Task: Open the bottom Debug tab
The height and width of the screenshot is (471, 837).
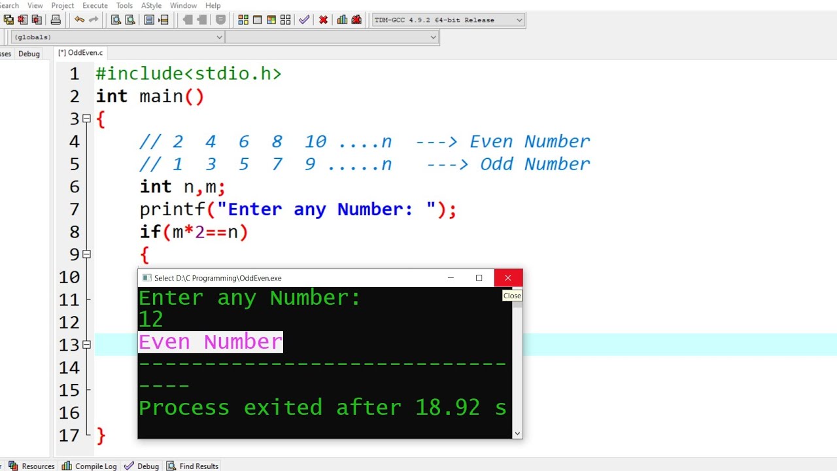Action: pyautogui.click(x=141, y=466)
